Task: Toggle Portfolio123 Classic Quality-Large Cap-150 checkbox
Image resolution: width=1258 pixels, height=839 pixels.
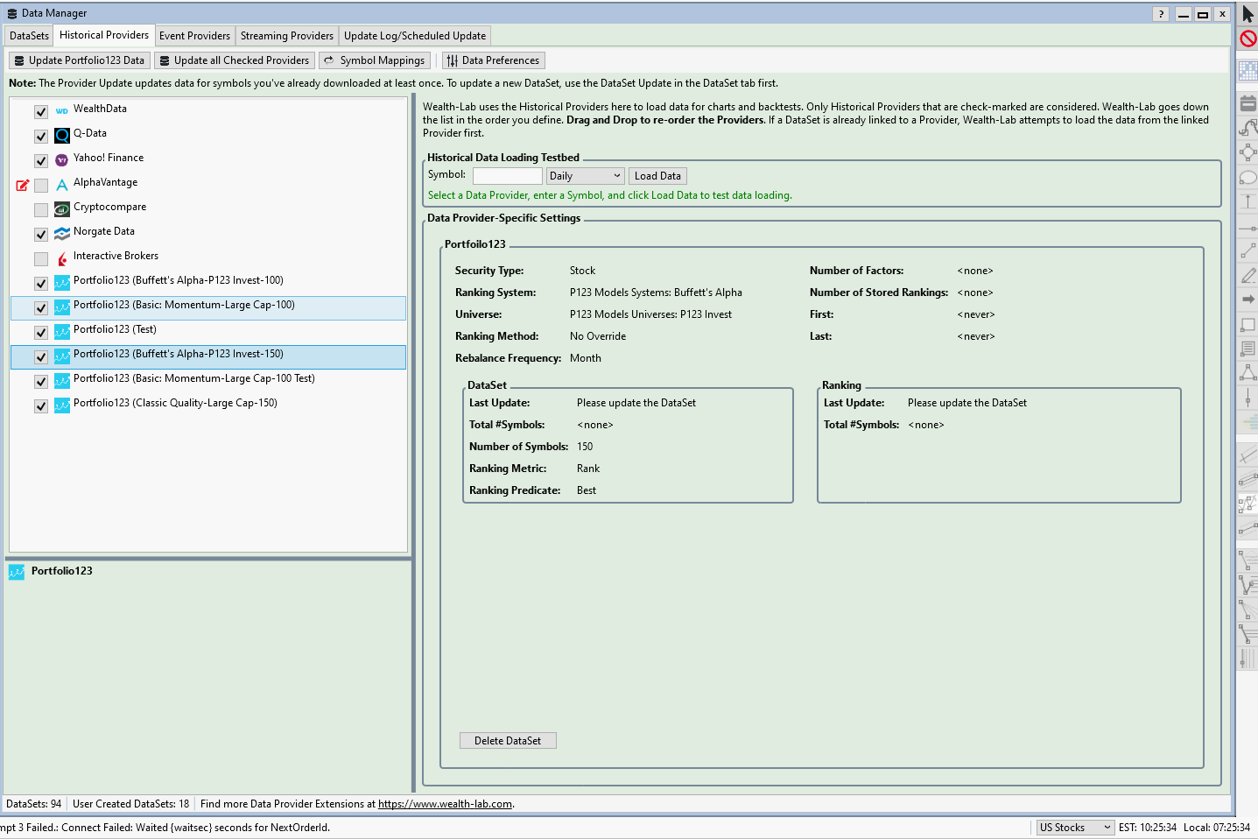Action: 41,406
